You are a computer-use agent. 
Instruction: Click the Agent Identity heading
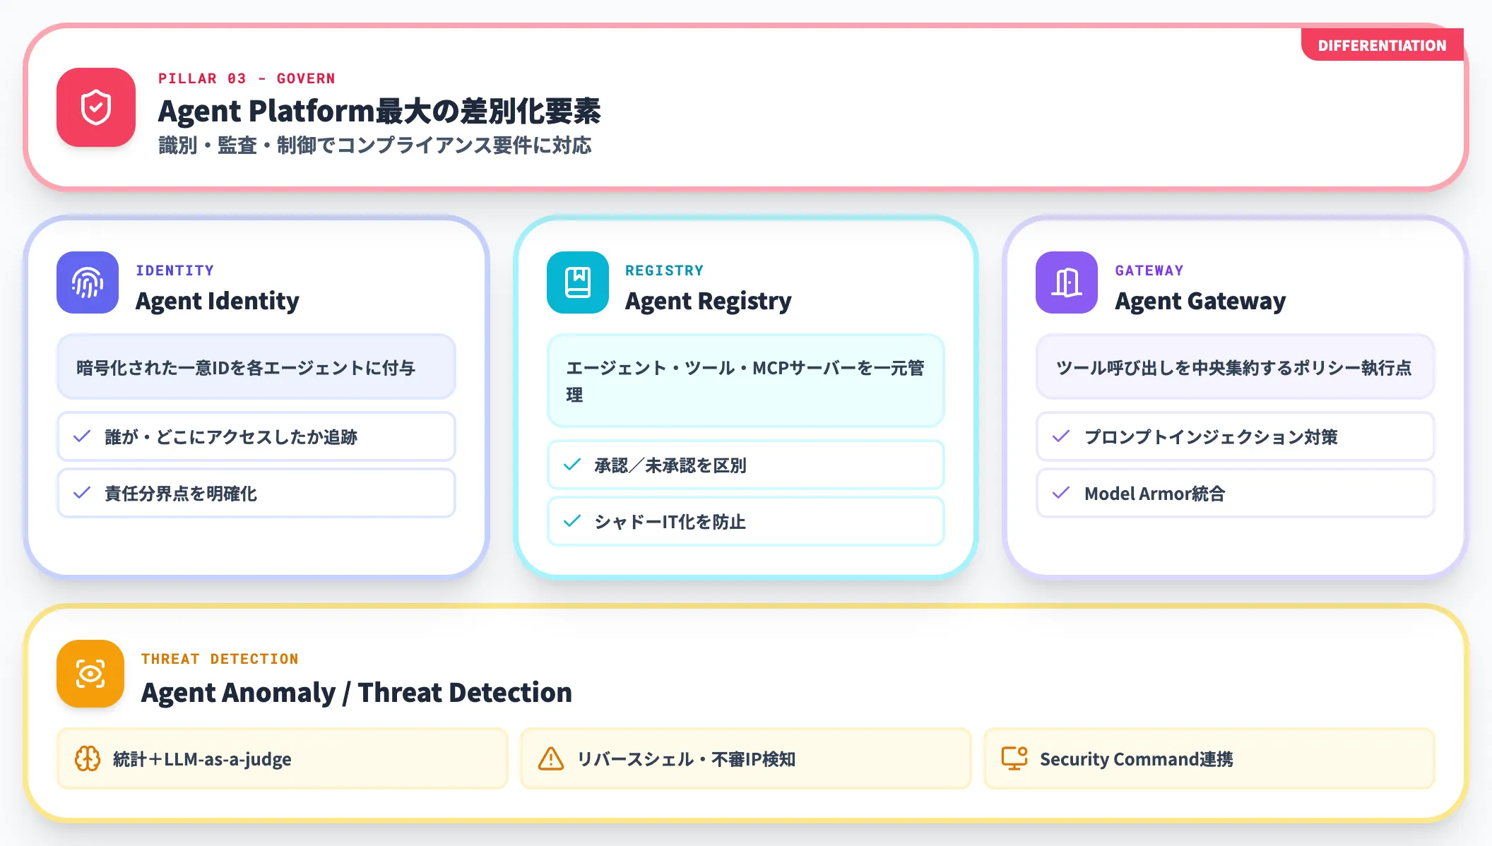[x=218, y=301]
